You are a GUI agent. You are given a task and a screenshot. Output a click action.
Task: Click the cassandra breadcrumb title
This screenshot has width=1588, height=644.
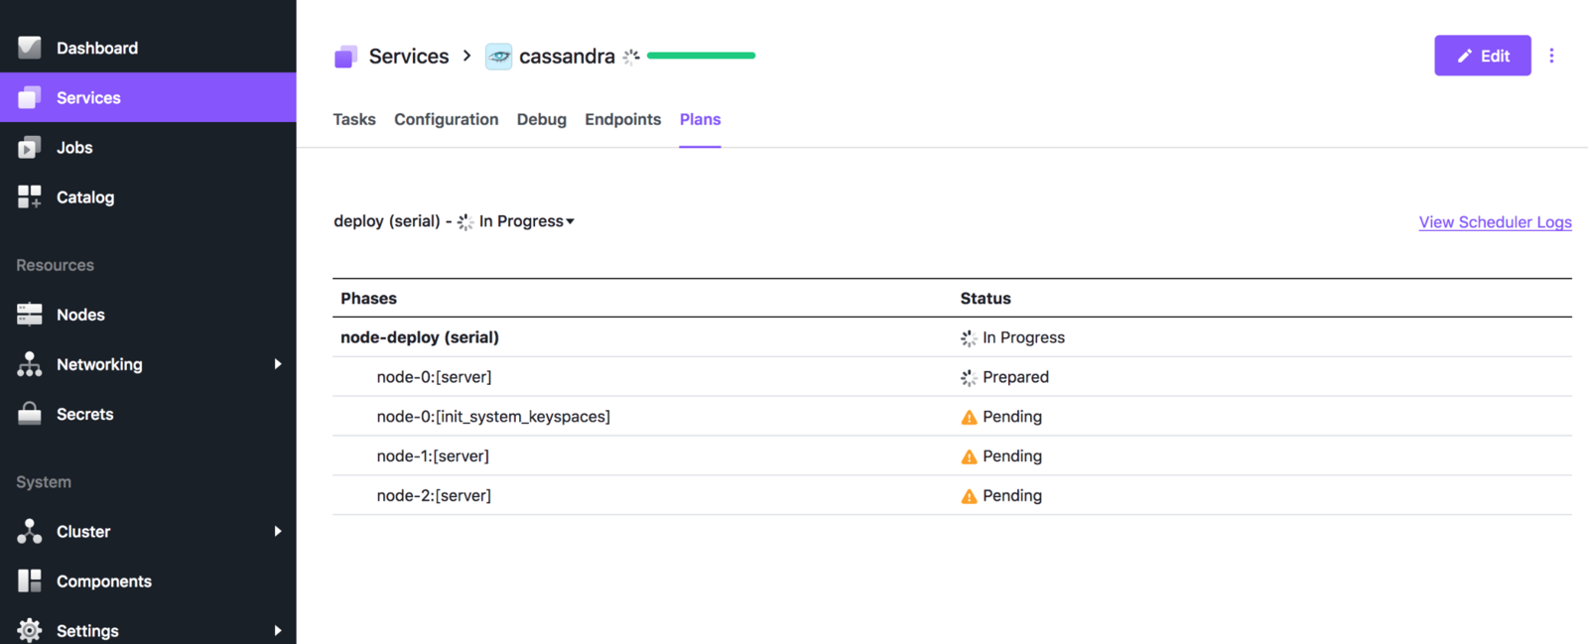click(x=567, y=57)
